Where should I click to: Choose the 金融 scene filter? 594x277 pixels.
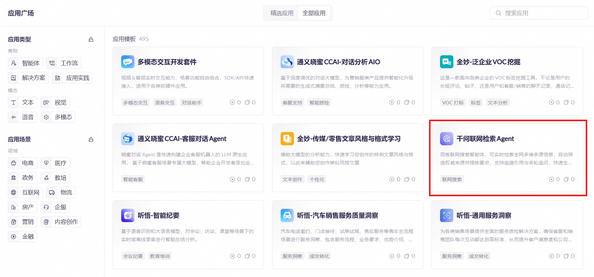coord(23,236)
